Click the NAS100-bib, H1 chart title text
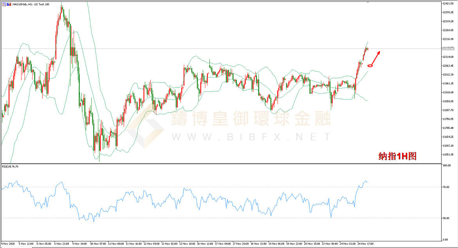Screen dimensions: 458x248 (31, 4)
